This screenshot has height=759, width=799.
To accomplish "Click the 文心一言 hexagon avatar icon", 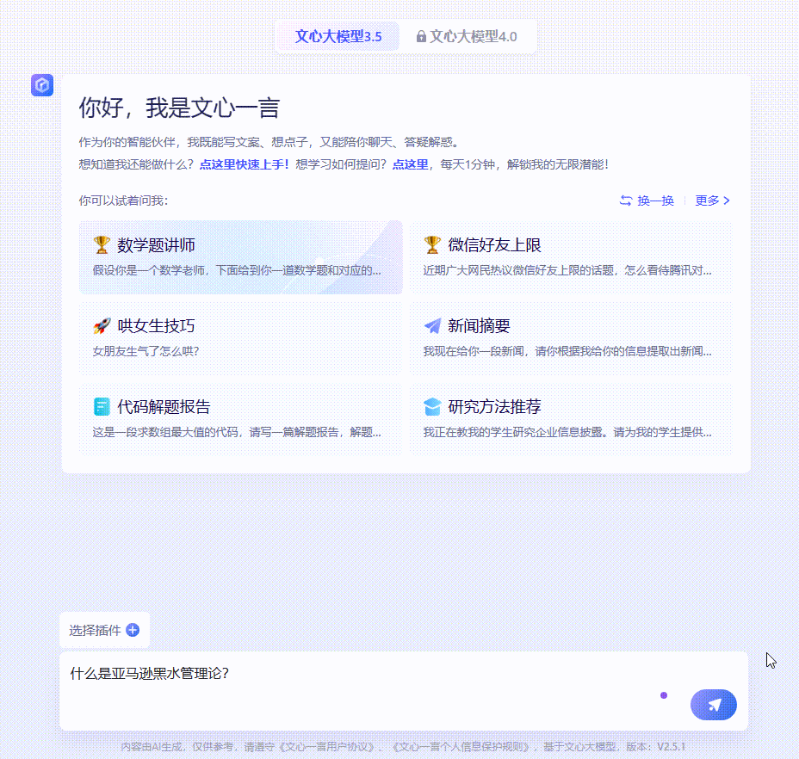I will click(42, 85).
